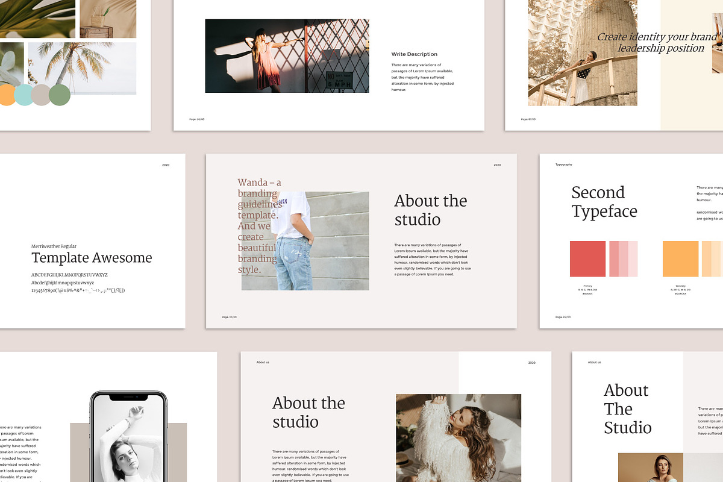This screenshot has width=723, height=482.
Task: Click the 'Create identity your brand' italic headline
Action: 660,42
